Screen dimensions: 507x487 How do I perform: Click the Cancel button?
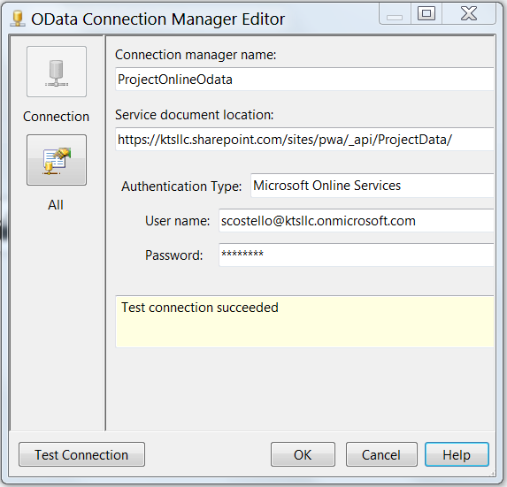coord(381,454)
